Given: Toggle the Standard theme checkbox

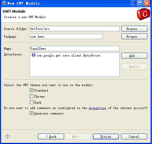Looking at the screenshot, I should click(31, 90).
